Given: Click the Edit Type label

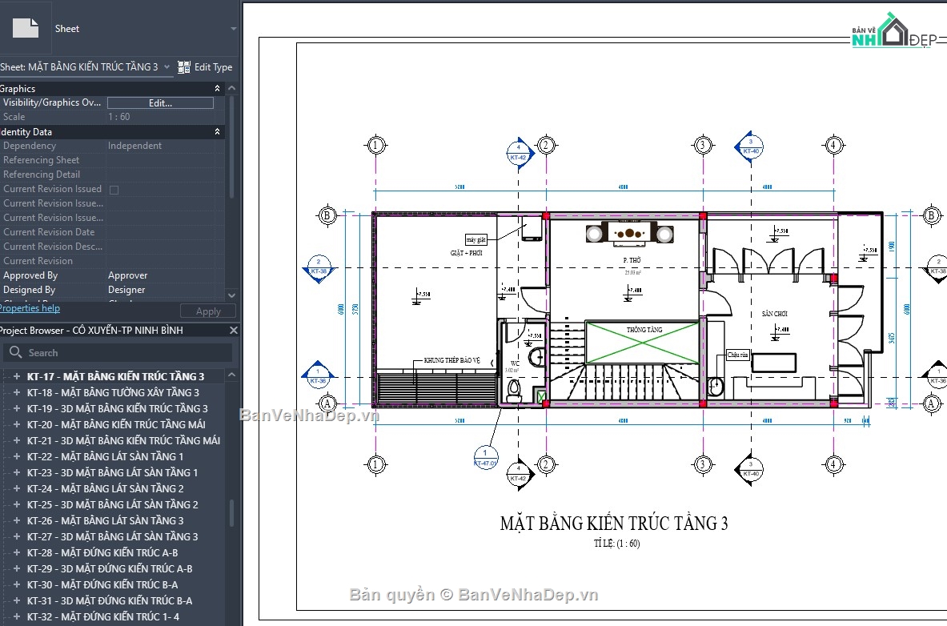Looking at the screenshot, I should pyautogui.click(x=213, y=67).
